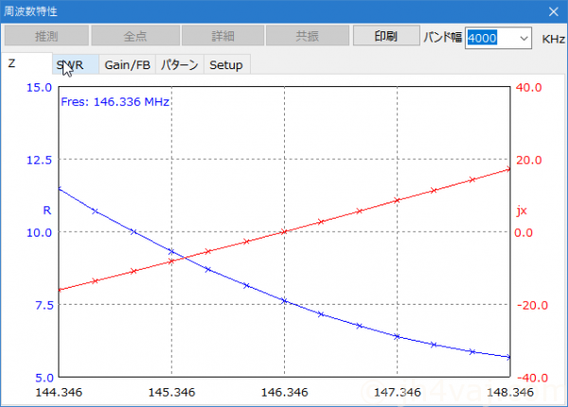The height and width of the screenshot is (407, 568).
Task: Switch to the Setup tab
Action: click(x=225, y=64)
